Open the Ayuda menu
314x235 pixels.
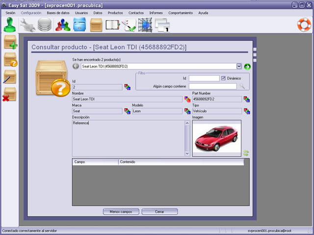[x=203, y=13]
